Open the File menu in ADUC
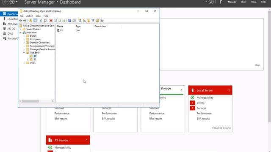 (22, 16)
